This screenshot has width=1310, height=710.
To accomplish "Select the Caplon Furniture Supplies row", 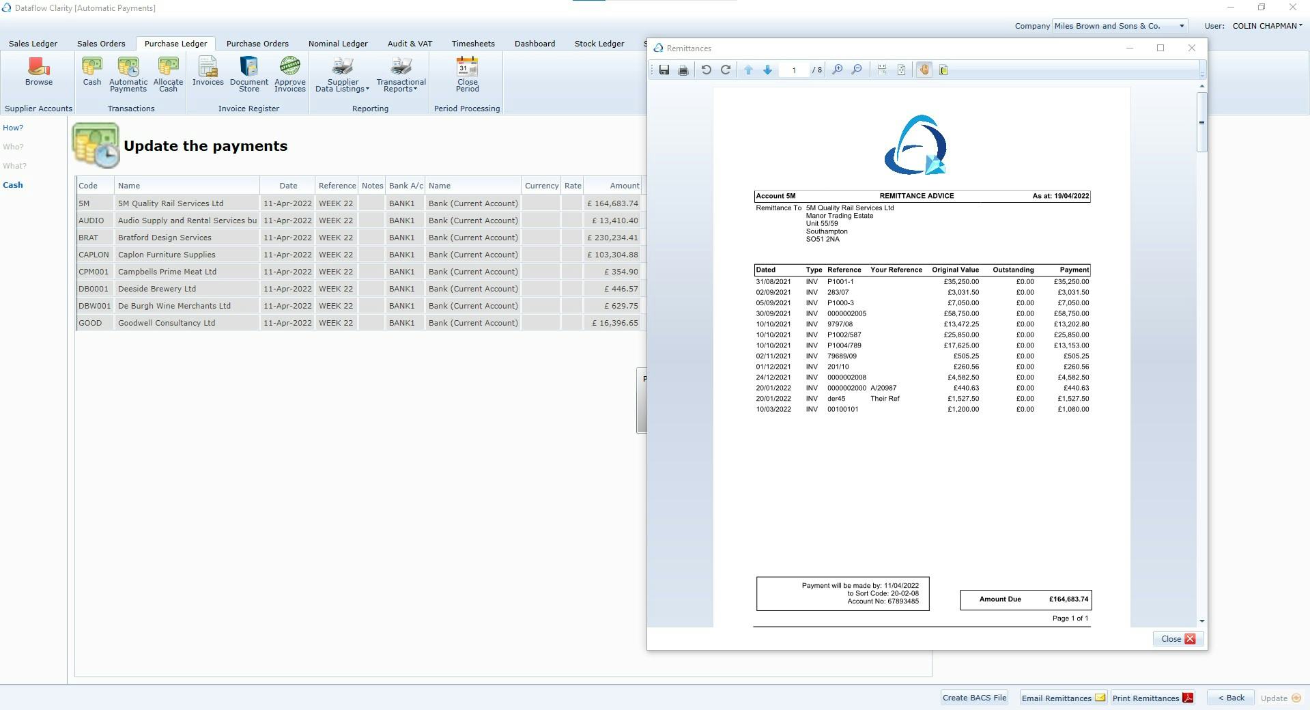I will [x=359, y=255].
